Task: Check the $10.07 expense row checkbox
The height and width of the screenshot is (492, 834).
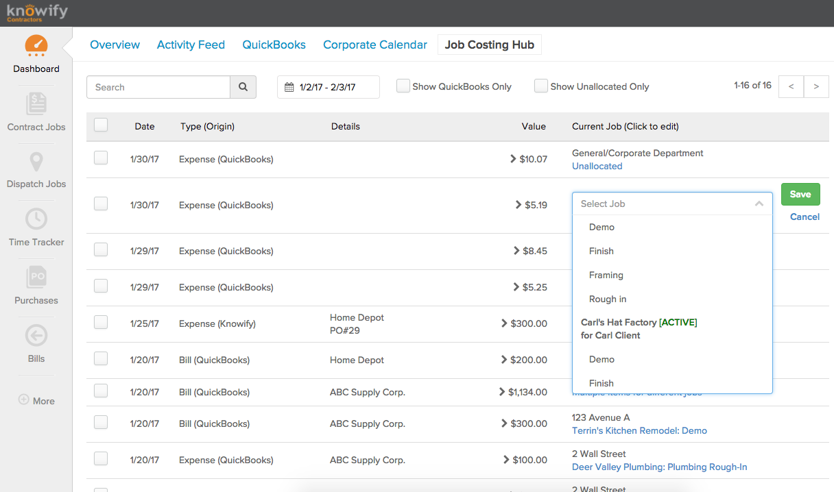Action: tap(101, 158)
